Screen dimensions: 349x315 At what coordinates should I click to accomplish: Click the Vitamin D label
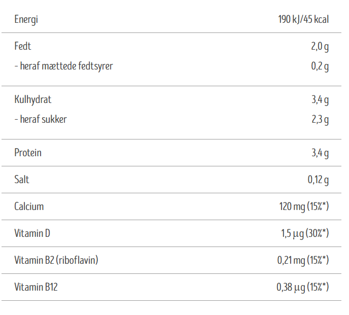32,233
